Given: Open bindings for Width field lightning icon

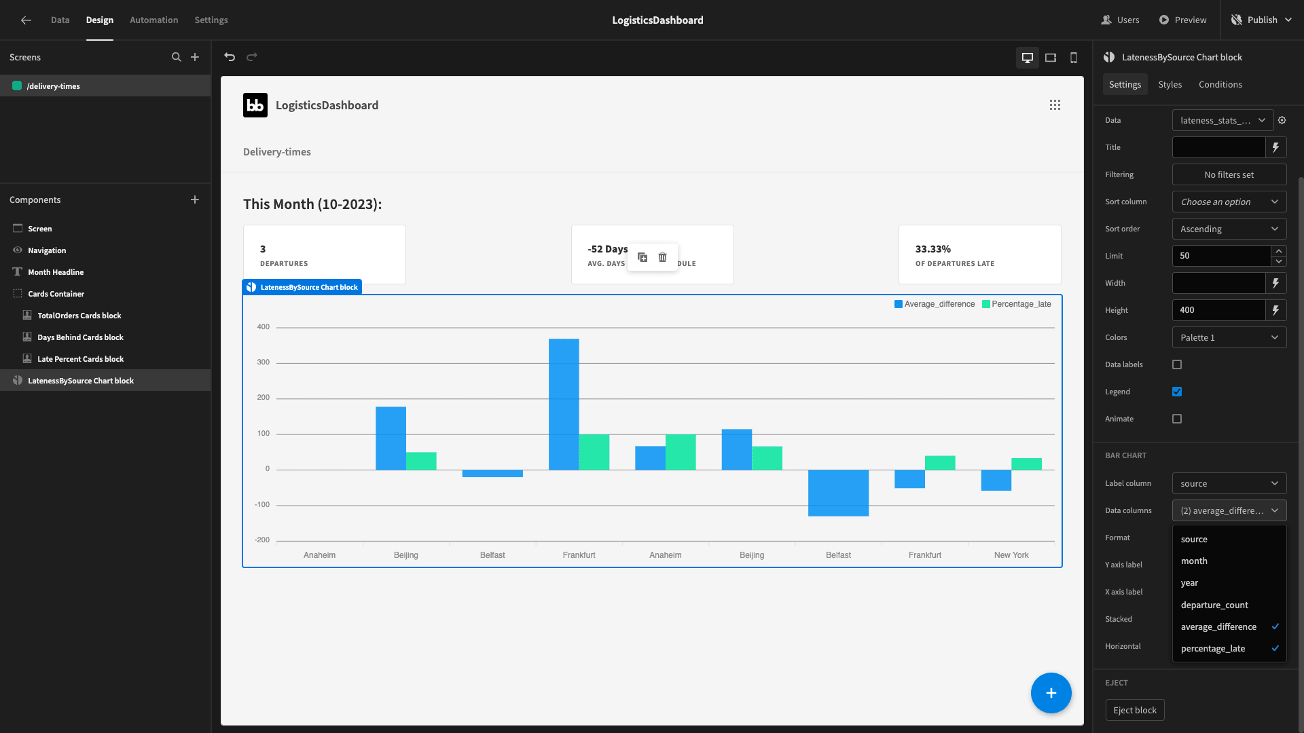Looking at the screenshot, I should [1276, 283].
